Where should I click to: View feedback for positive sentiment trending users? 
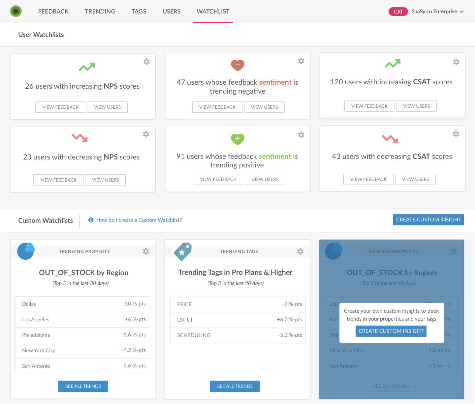pyautogui.click(x=218, y=179)
